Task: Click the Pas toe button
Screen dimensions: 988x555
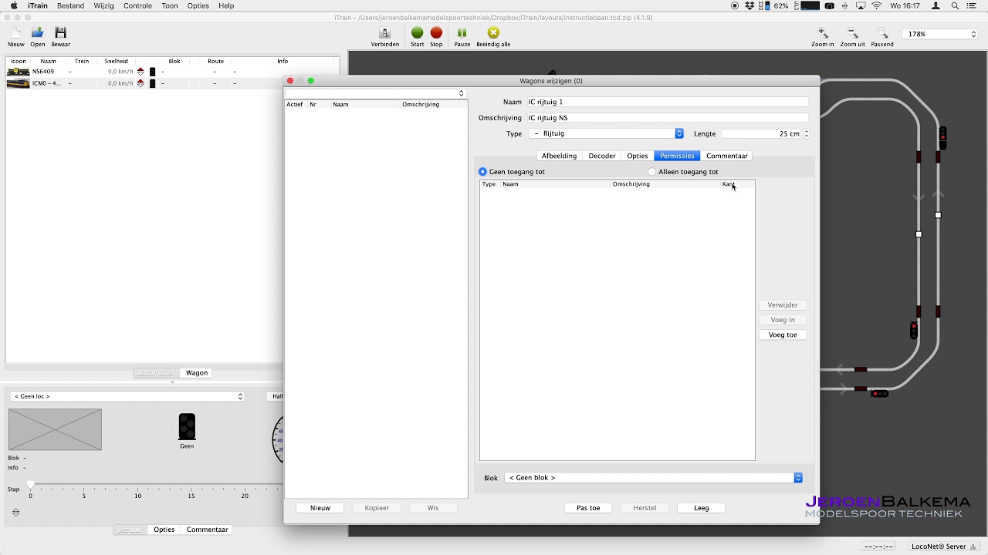Action: point(588,508)
